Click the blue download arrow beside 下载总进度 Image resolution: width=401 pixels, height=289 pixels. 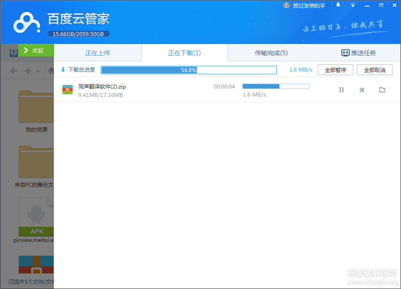click(63, 70)
